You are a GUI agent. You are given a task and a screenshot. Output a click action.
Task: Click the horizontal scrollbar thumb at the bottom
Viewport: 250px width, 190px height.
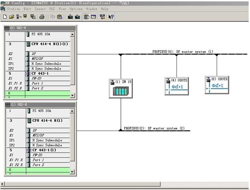82,184
